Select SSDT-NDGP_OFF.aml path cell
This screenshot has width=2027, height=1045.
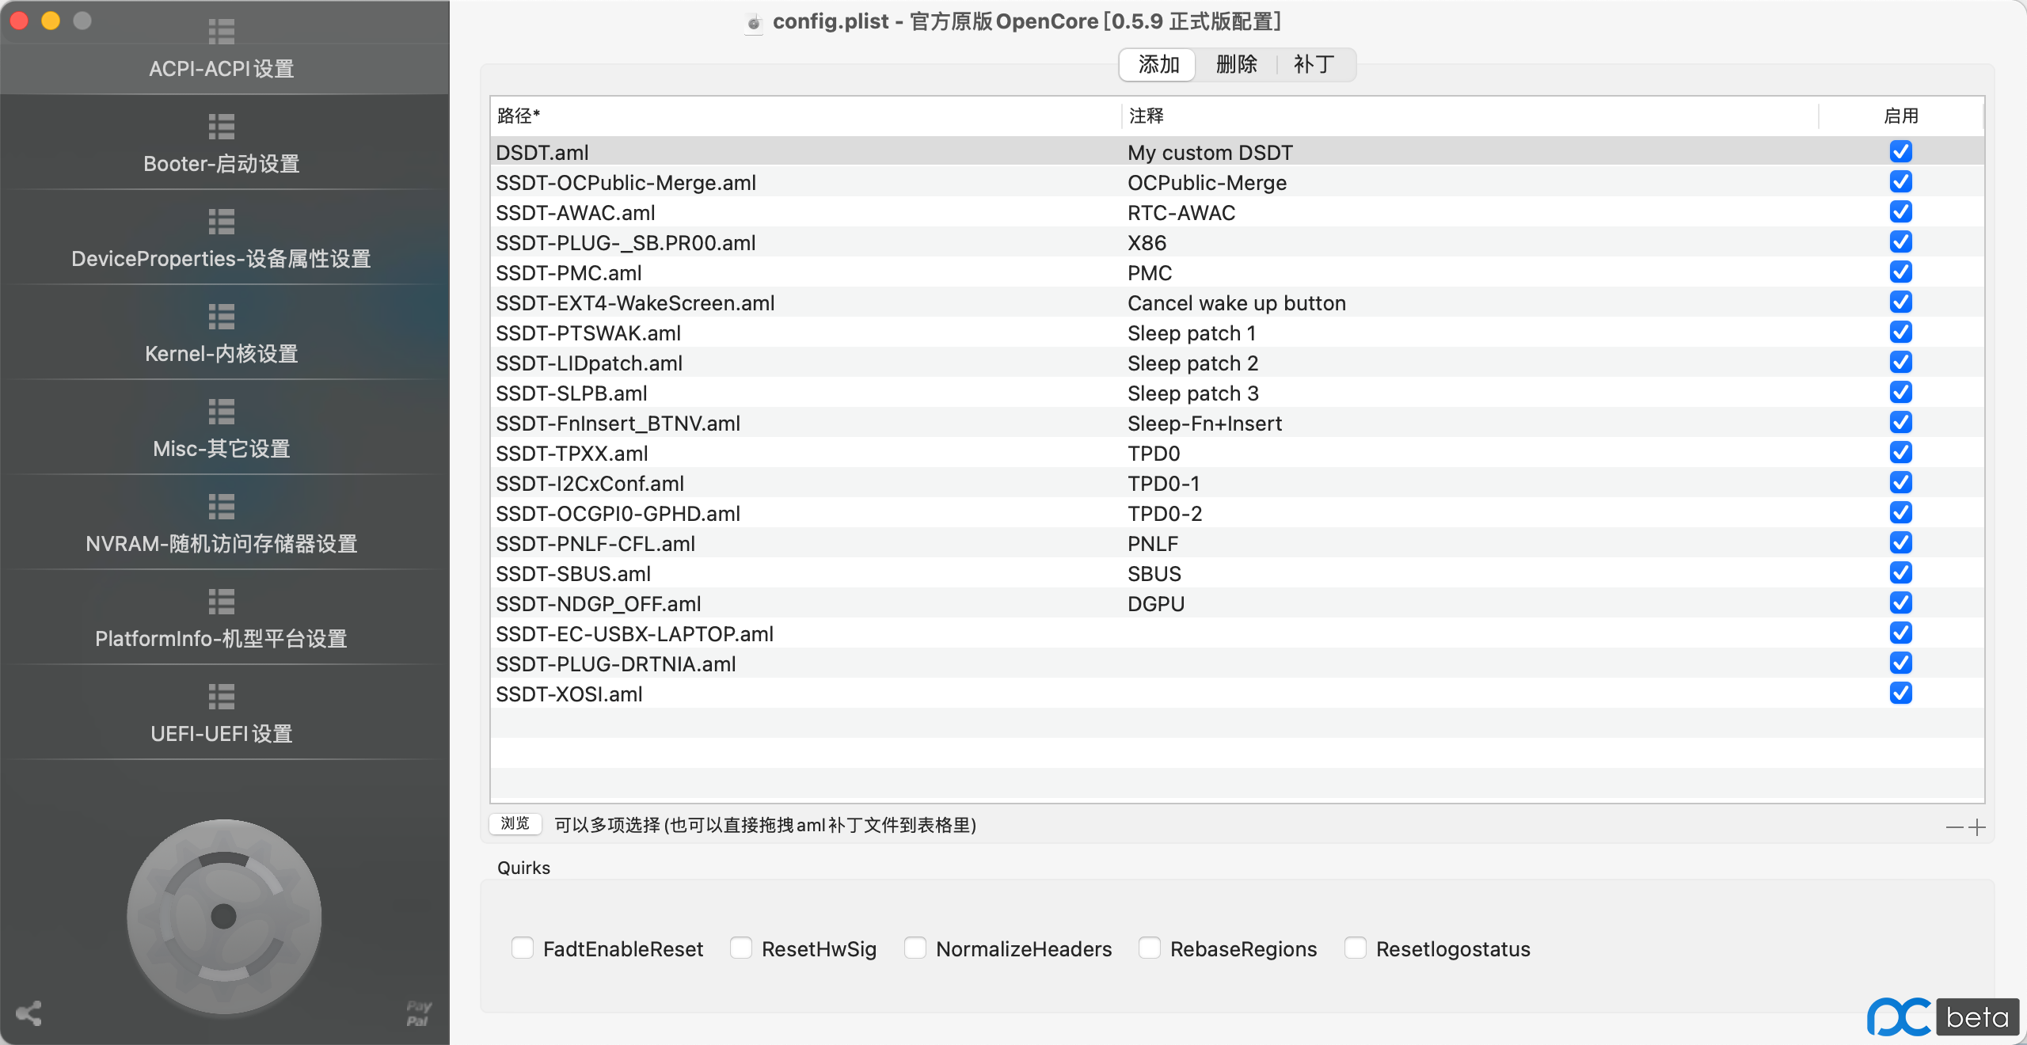599,603
